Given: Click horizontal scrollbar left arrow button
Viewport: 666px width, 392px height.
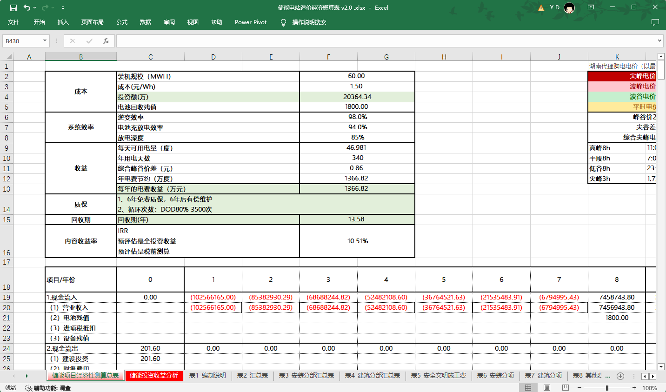Looking at the screenshot, I should (x=645, y=376).
